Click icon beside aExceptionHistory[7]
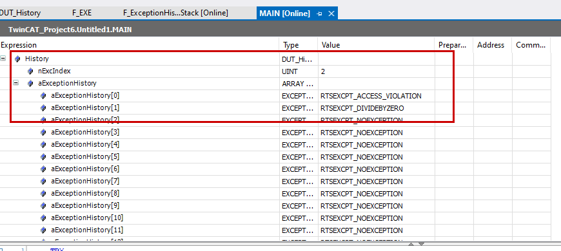561x251 pixels. (x=43, y=181)
